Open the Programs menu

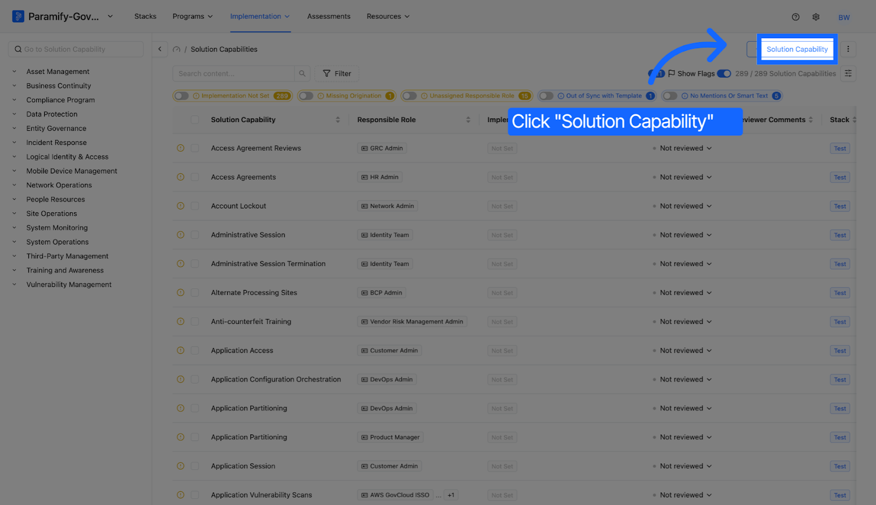click(x=193, y=16)
